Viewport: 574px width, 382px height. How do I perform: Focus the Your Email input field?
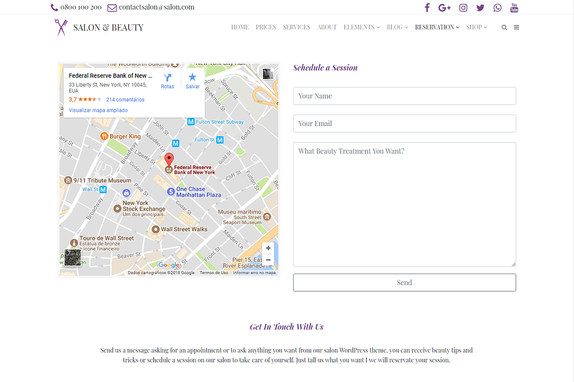click(405, 124)
